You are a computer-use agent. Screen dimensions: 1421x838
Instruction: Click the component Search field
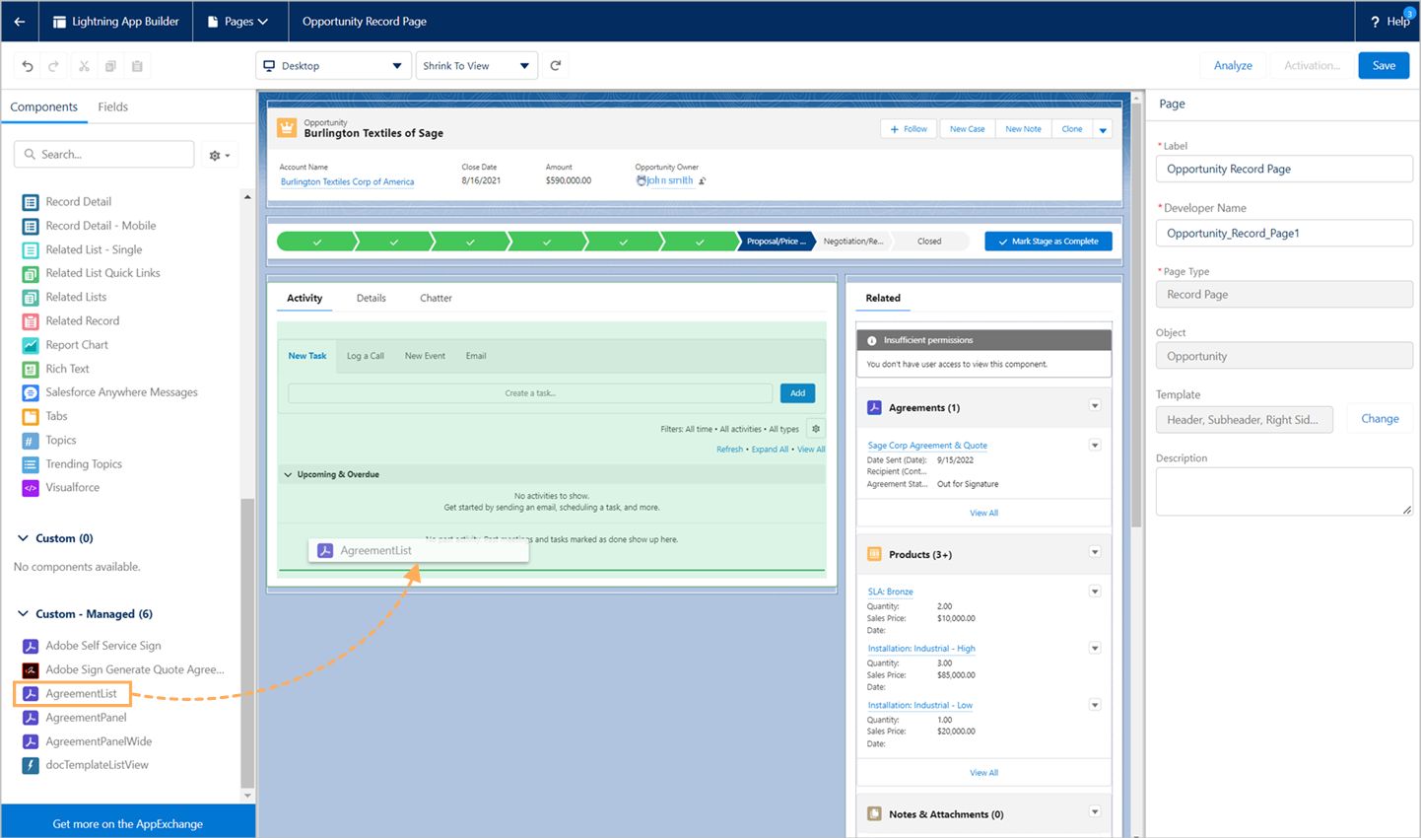[103, 155]
